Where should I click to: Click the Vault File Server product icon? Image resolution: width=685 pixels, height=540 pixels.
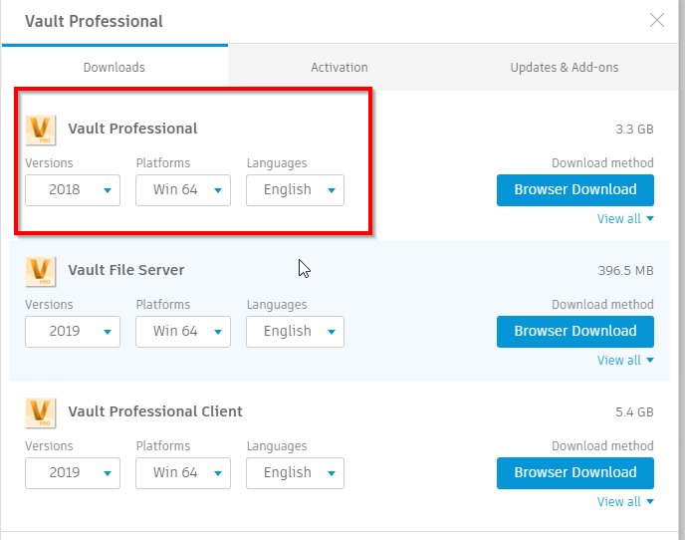pos(40,271)
